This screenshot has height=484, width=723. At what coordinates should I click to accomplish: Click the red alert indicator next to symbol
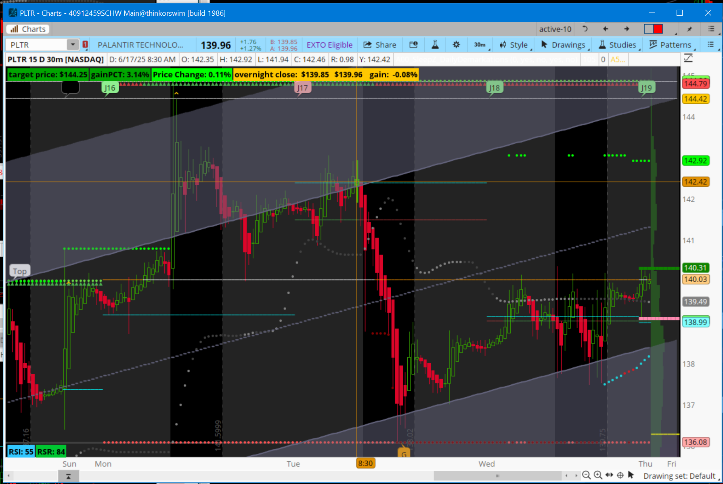[x=85, y=44]
